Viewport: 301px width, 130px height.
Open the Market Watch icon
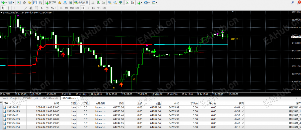19,3
